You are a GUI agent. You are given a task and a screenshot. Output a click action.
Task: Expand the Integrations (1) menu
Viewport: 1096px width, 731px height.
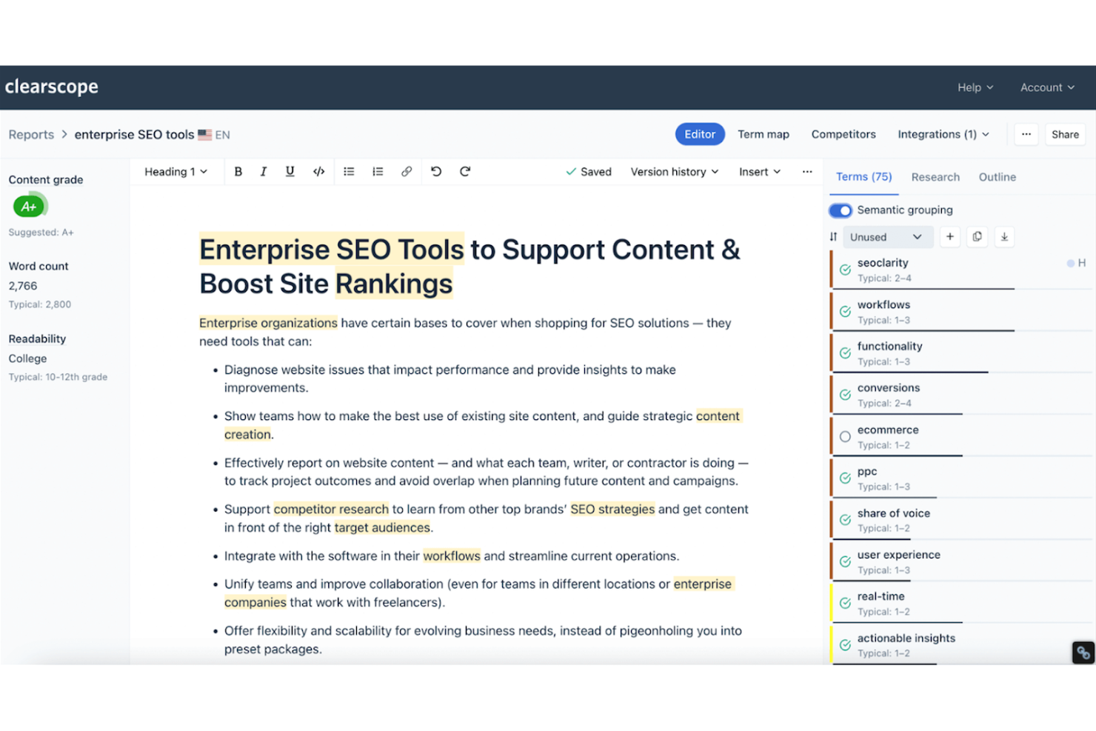pyautogui.click(x=943, y=134)
